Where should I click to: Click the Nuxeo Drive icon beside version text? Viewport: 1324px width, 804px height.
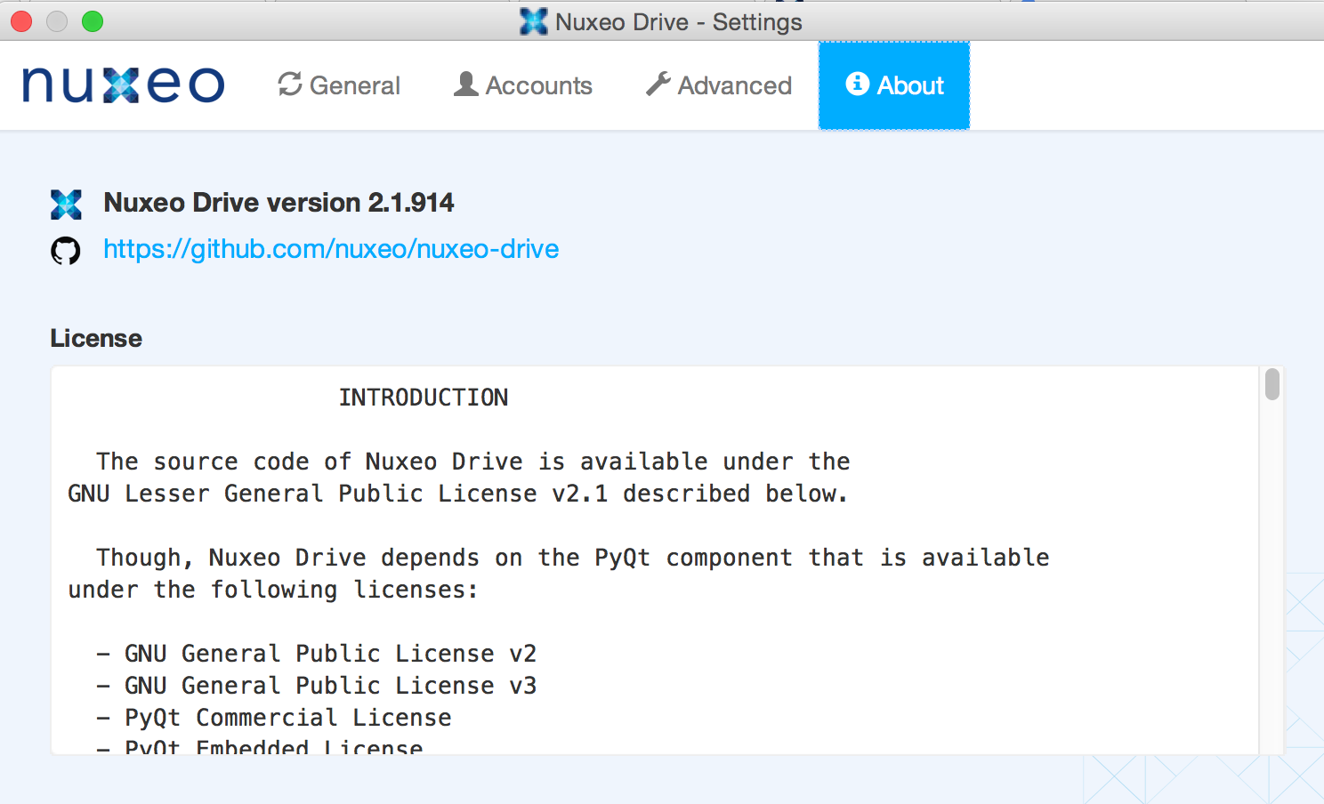(66, 205)
